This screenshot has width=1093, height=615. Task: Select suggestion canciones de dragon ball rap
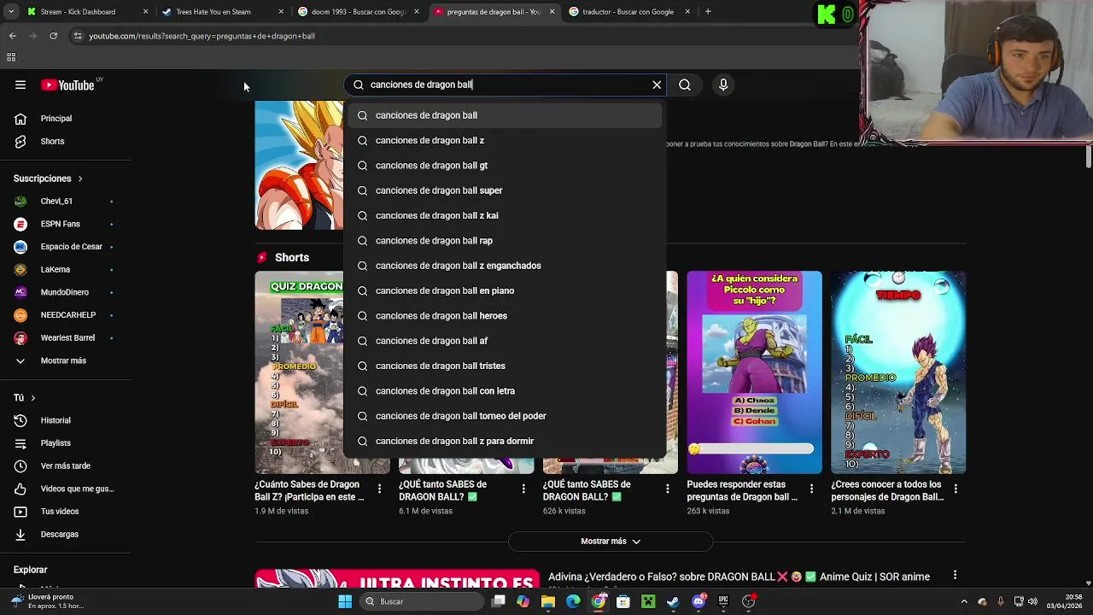[504, 241]
